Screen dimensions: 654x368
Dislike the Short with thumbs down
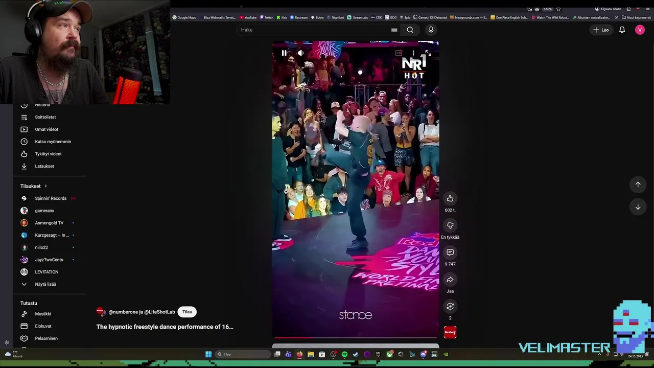(450, 225)
